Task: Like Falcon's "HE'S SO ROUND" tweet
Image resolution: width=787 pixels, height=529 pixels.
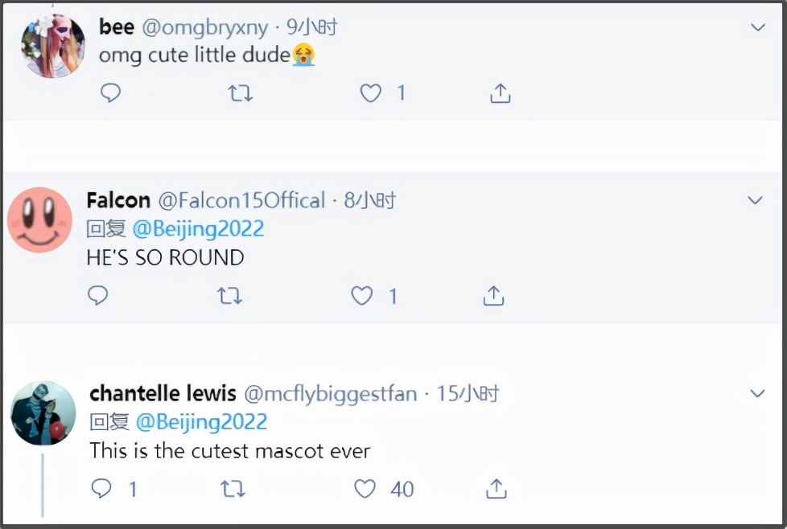Action: (362, 297)
